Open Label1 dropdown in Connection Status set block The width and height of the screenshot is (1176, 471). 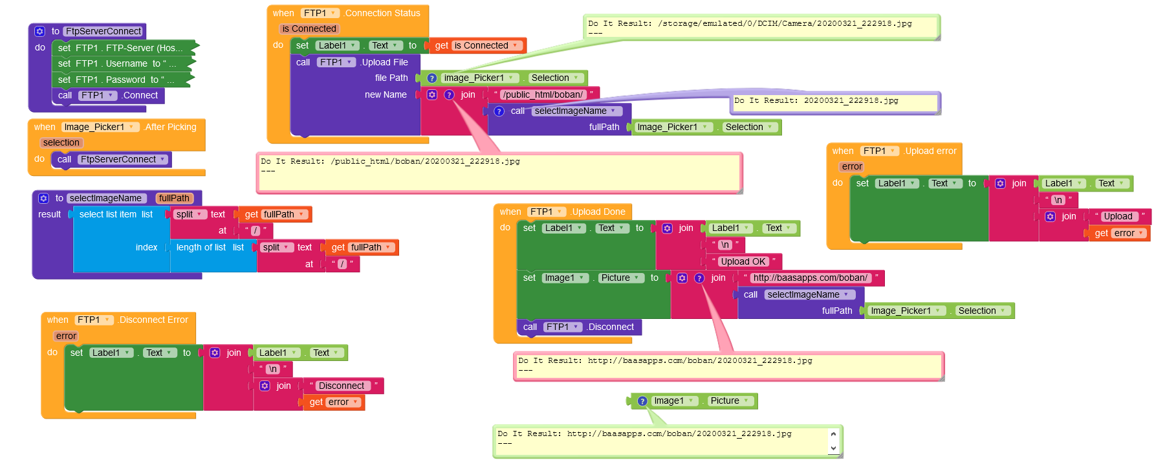click(x=337, y=45)
